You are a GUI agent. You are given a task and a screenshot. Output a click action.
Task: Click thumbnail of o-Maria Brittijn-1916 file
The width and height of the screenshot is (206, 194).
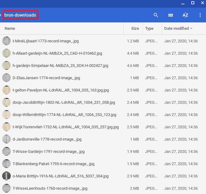pos(6,176)
